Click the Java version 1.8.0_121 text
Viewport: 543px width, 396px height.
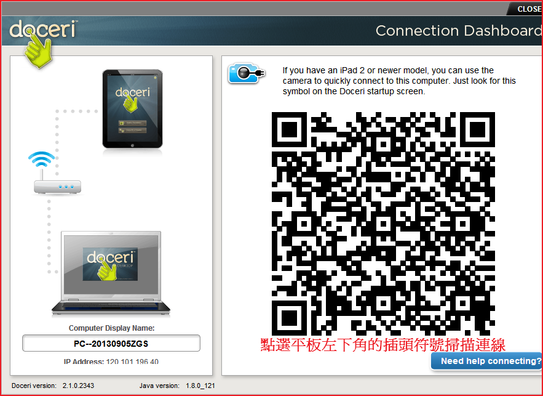pyautogui.click(x=177, y=386)
